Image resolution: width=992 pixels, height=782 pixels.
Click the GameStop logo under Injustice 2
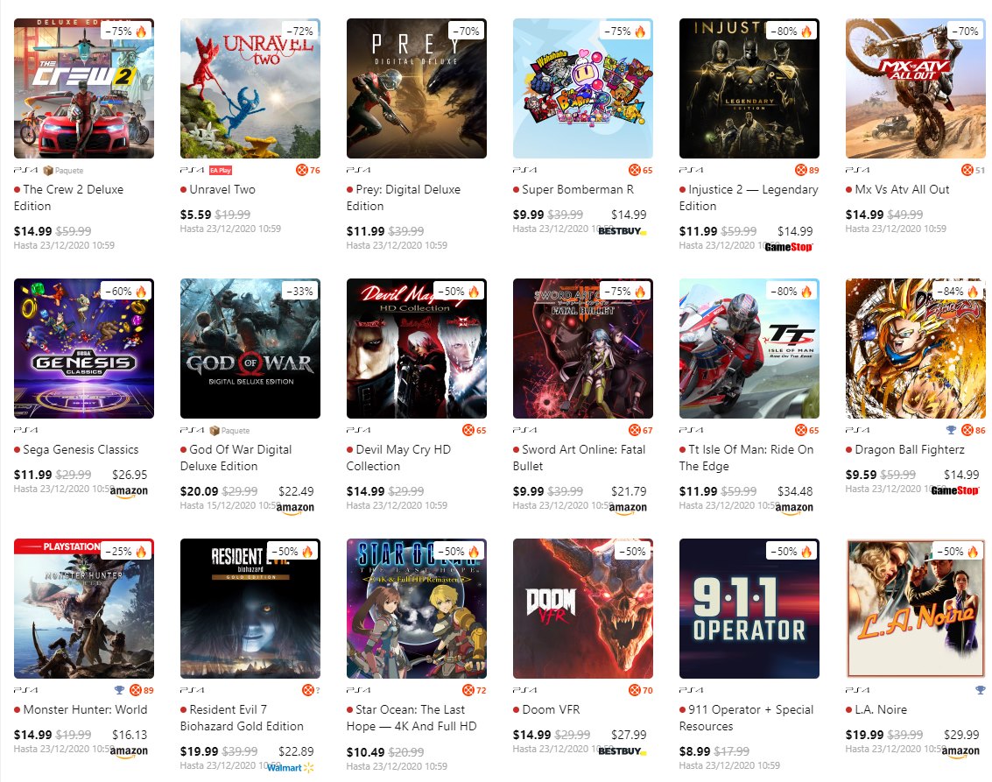coord(788,247)
